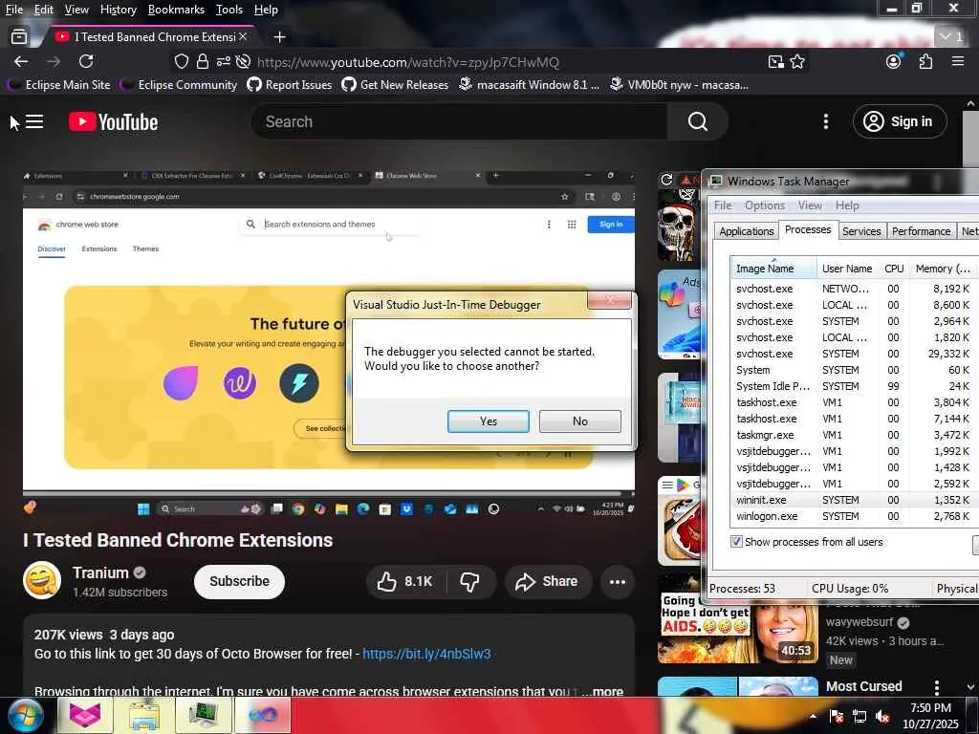Viewport: 979px width, 734px height.
Task: Close the 'I Tested Banned Chrome Extensi' tab
Action: (243, 37)
